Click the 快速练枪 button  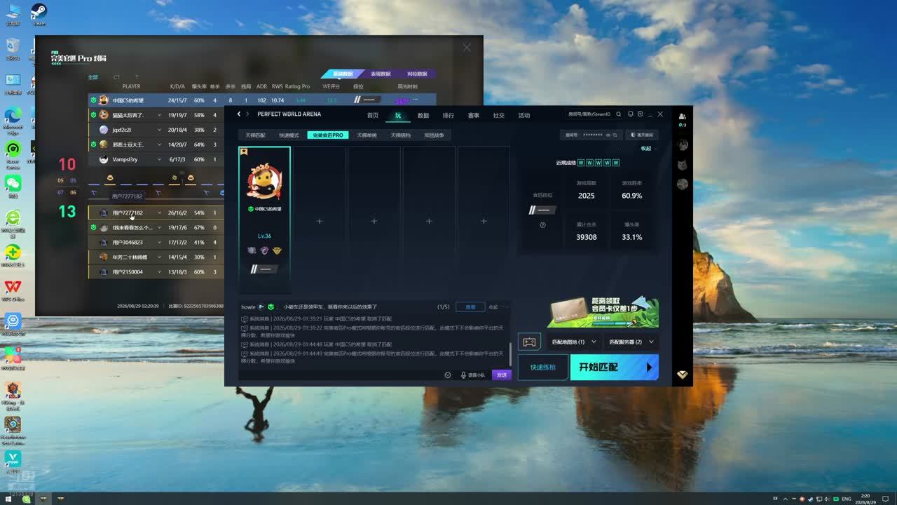[x=543, y=367]
